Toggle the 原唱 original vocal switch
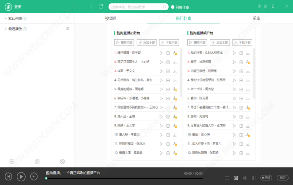This screenshot has width=293, height=185. [266, 178]
